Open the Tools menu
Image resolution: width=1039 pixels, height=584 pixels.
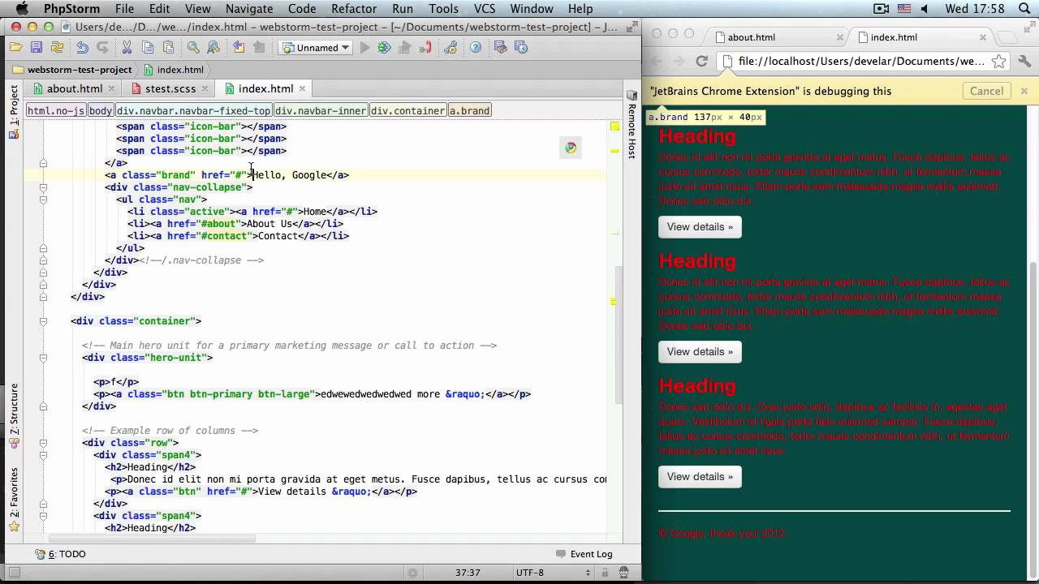pos(443,9)
